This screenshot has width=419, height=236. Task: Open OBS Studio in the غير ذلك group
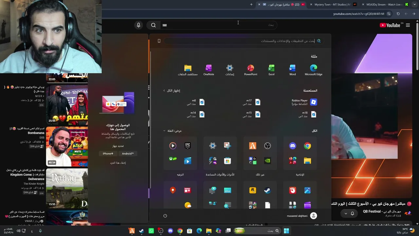click(x=267, y=146)
